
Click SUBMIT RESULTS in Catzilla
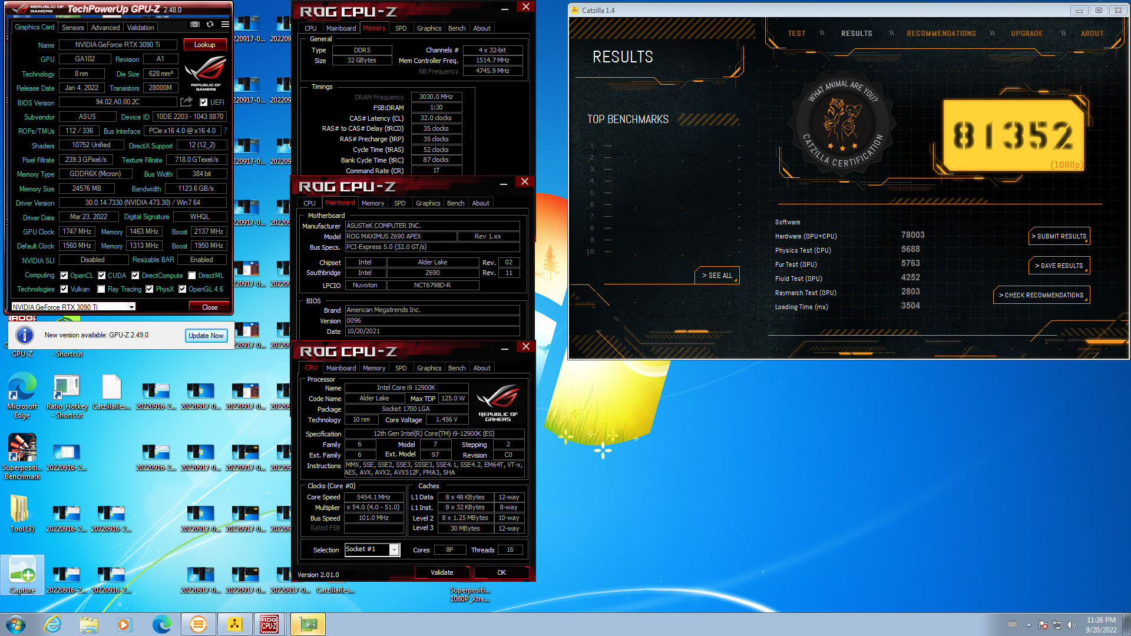coord(1059,236)
